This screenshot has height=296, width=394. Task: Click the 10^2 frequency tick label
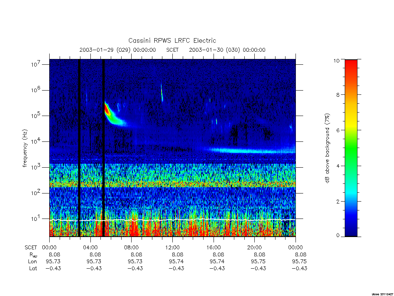pyautogui.click(x=36, y=193)
